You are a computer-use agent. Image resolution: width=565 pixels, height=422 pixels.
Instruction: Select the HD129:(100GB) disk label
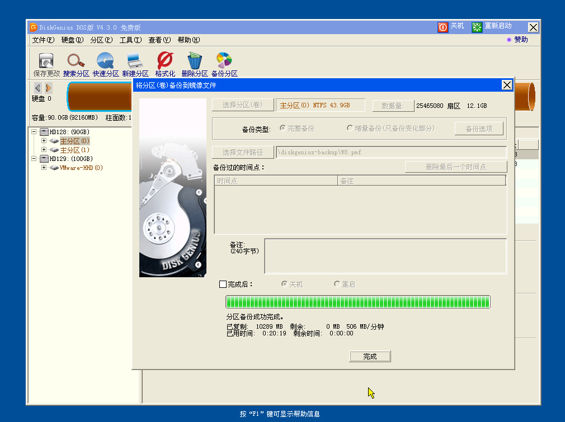pyautogui.click(x=71, y=159)
